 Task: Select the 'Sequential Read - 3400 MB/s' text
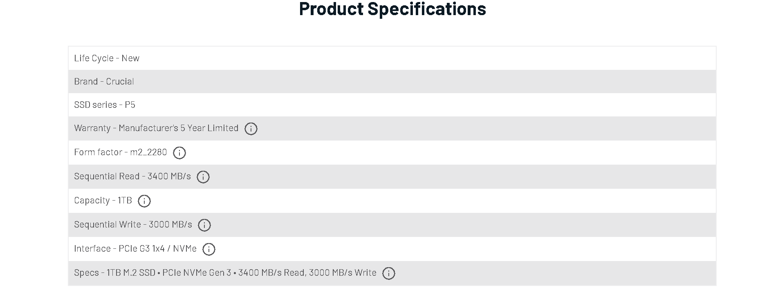click(x=132, y=176)
